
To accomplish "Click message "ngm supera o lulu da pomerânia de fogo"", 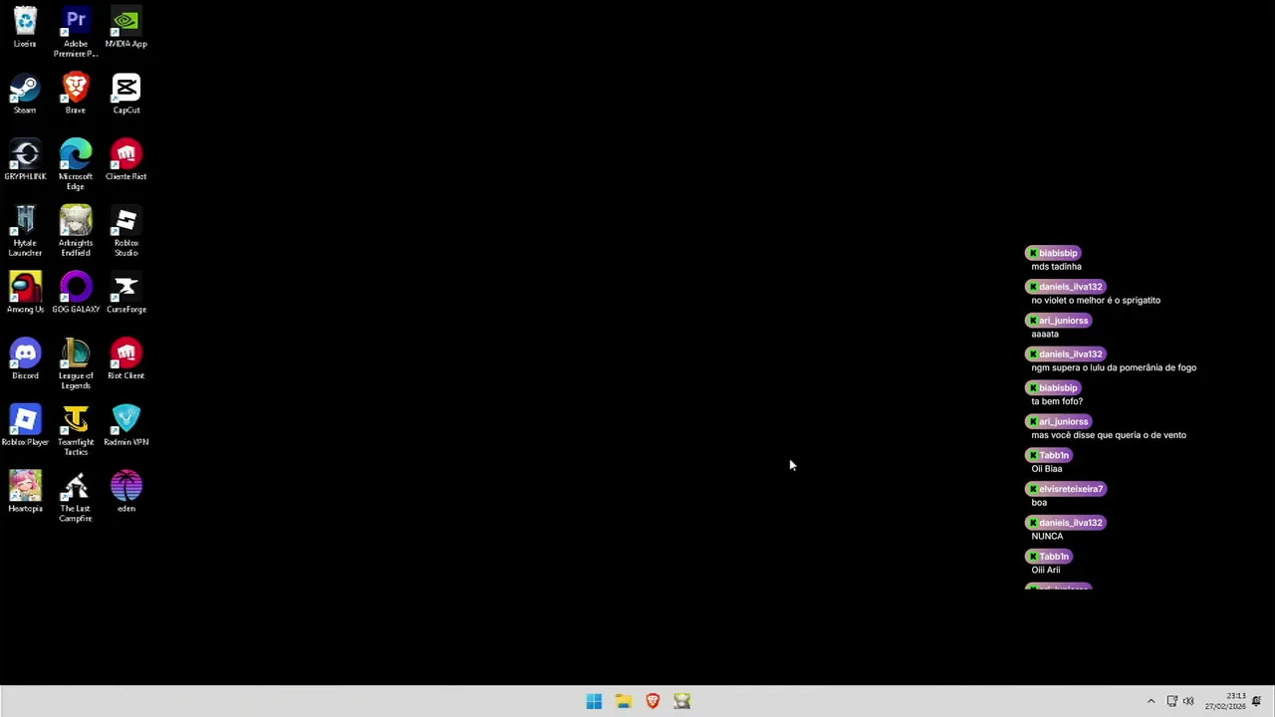I will click(1114, 368).
